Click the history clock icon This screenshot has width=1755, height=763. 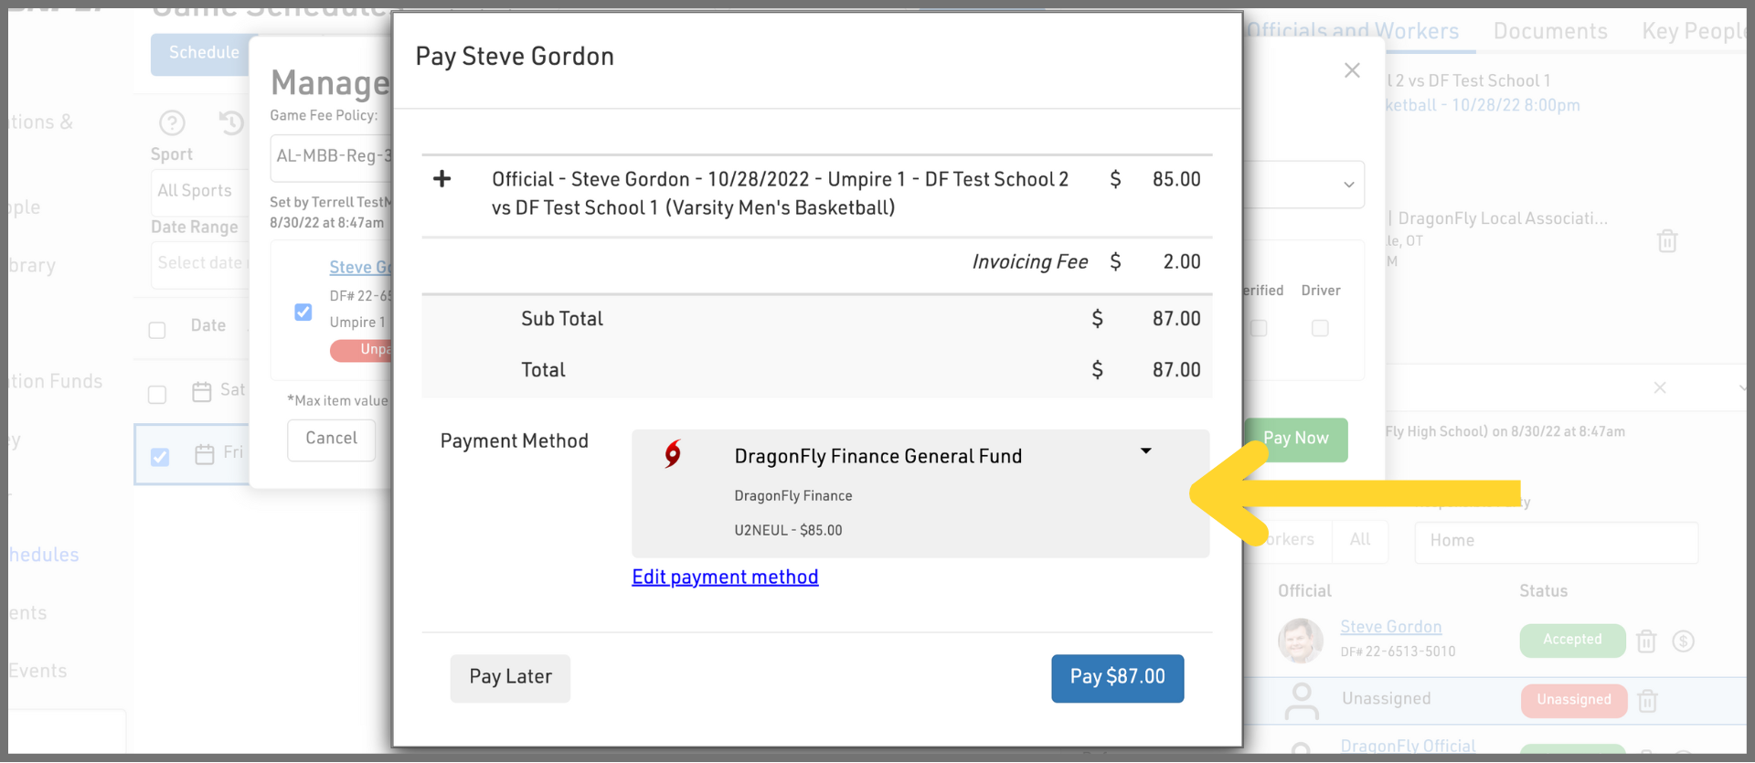pyautogui.click(x=231, y=122)
